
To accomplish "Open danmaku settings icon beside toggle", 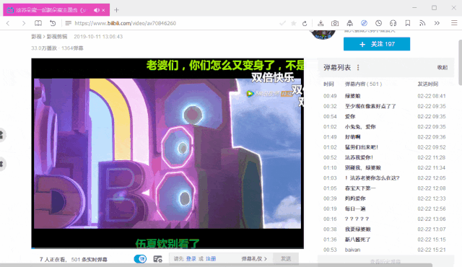I will pos(157,259).
